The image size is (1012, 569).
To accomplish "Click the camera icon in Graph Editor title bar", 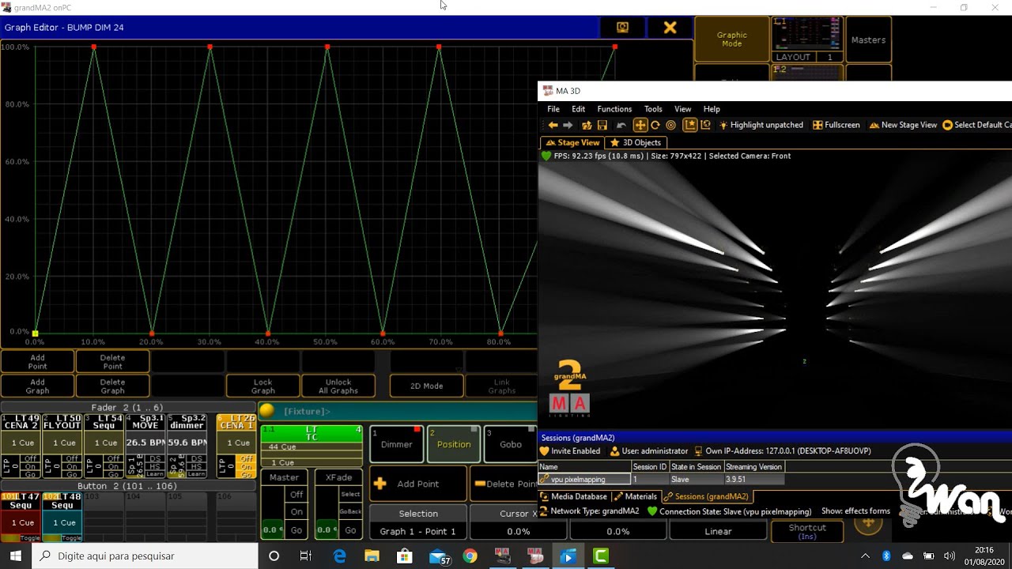I will (x=623, y=28).
